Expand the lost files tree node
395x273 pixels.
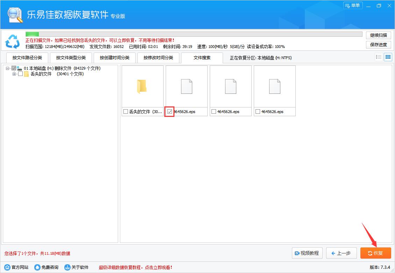point(14,74)
